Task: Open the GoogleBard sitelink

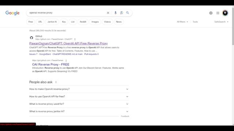Action: click(45, 54)
